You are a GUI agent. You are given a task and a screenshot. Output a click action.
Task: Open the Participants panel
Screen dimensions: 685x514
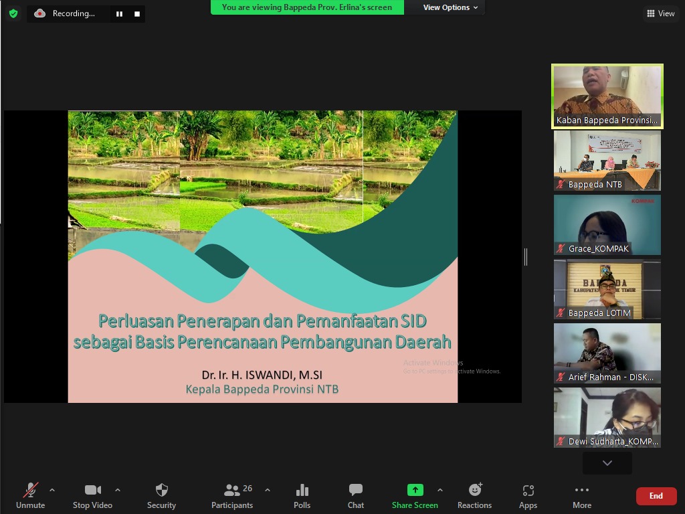(232, 496)
